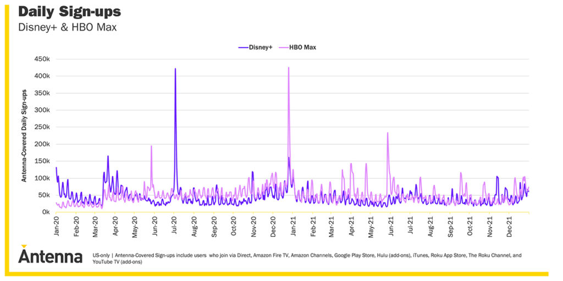The height and width of the screenshot is (281, 563).
Task: Toggle the Disney+ legend entry
Action: point(255,47)
